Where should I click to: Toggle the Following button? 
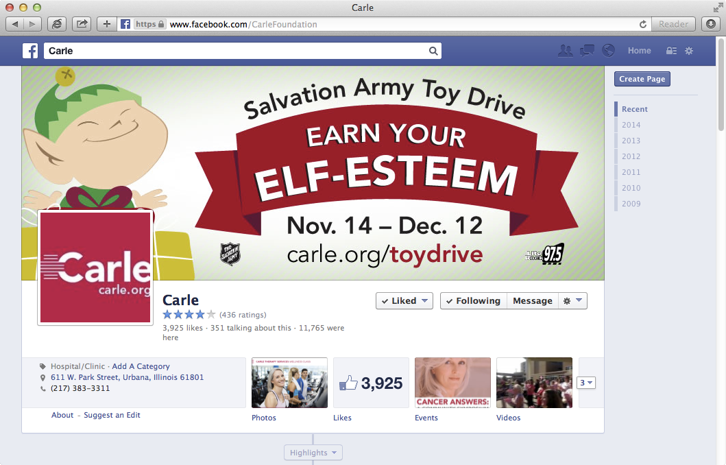click(474, 300)
